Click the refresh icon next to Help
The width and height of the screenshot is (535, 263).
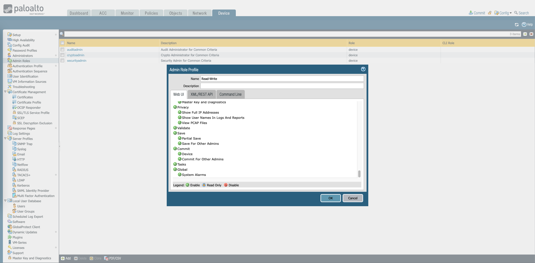click(517, 25)
